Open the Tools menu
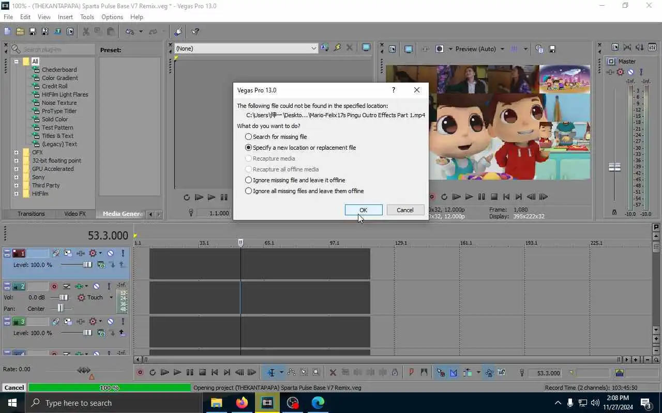The width and height of the screenshot is (662, 413). pyautogui.click(x=87, y=17)
